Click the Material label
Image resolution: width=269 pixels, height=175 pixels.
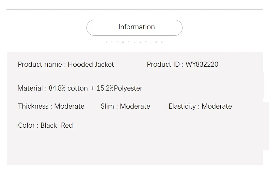click(30, 88)
